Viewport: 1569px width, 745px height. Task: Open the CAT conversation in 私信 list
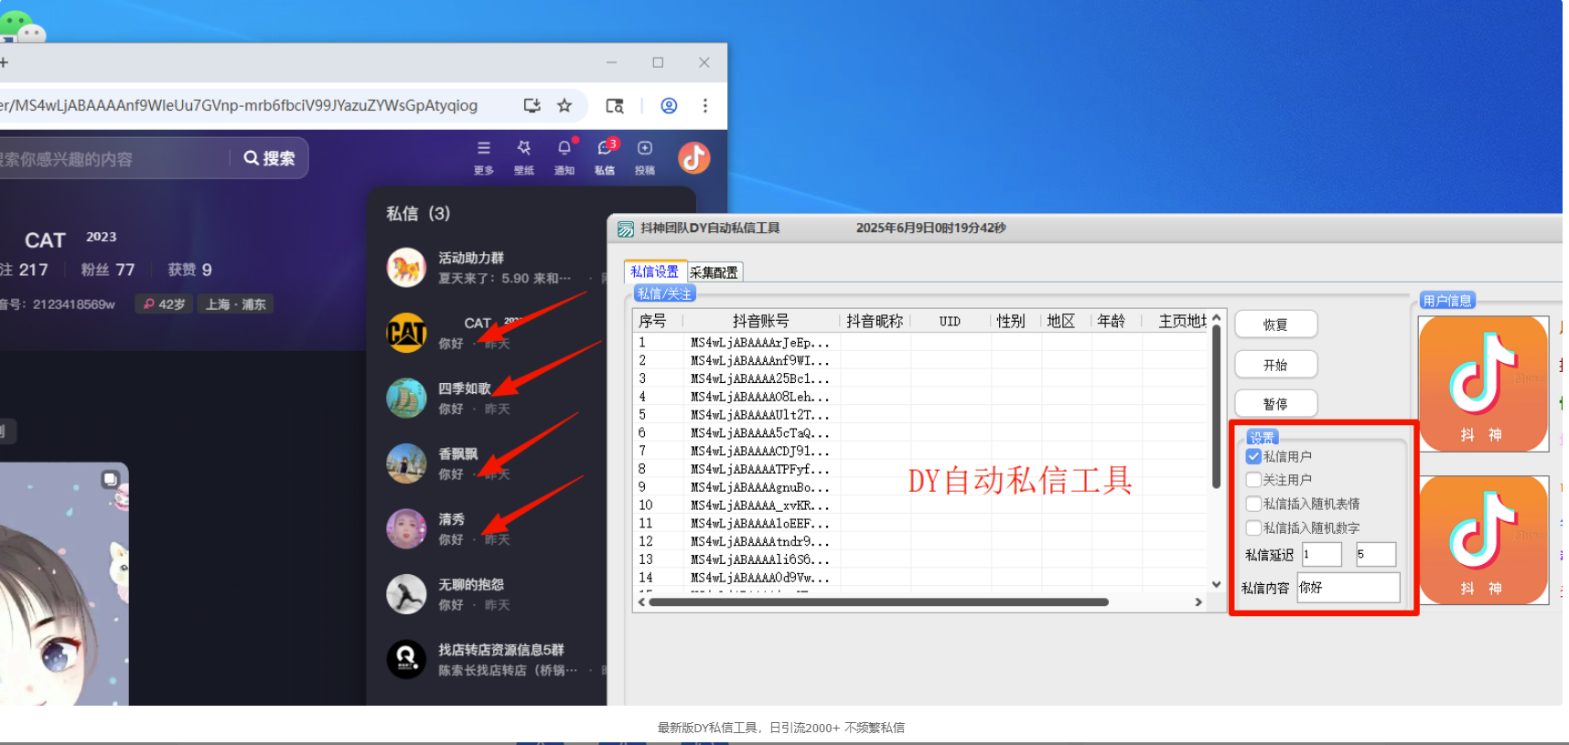pyautogui.click(x=494, y=333)
